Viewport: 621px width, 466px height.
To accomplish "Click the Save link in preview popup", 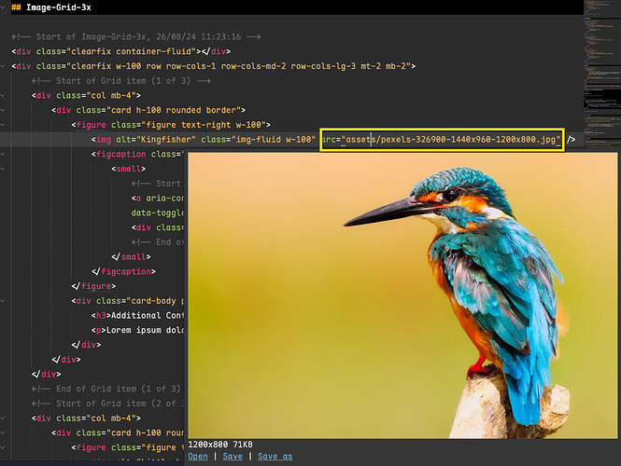I will [233, 456].
